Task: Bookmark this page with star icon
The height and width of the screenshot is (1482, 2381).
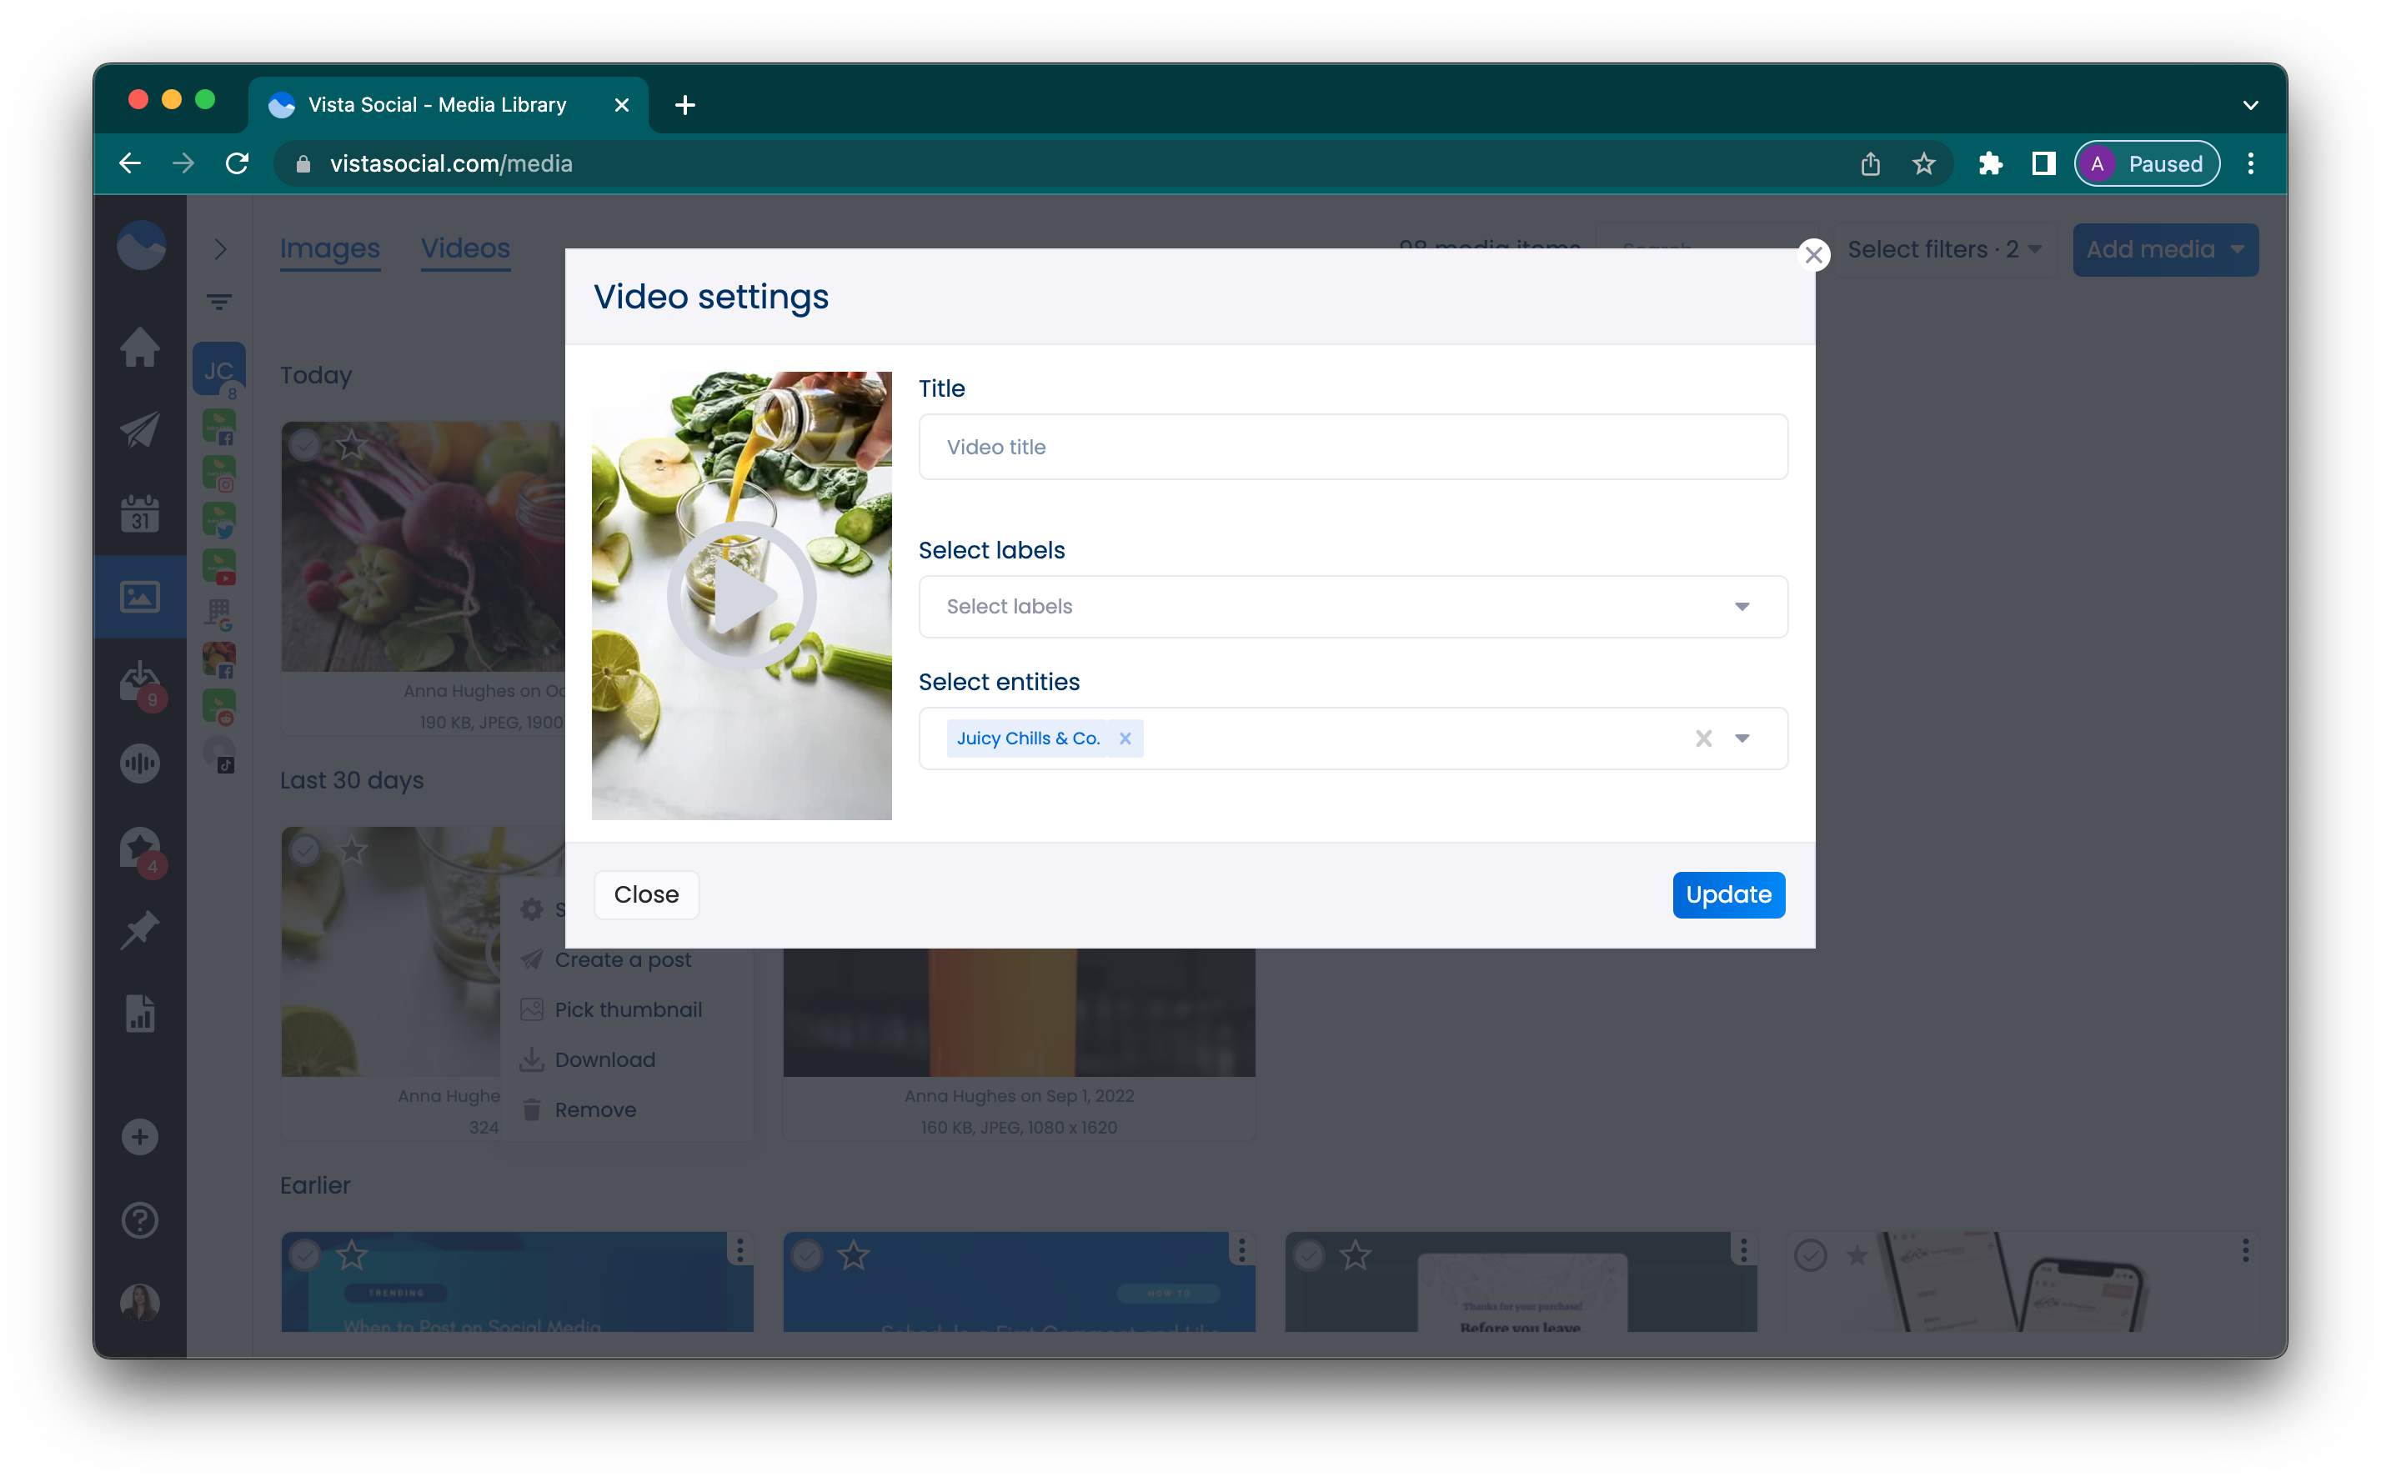Action: 1923,163
